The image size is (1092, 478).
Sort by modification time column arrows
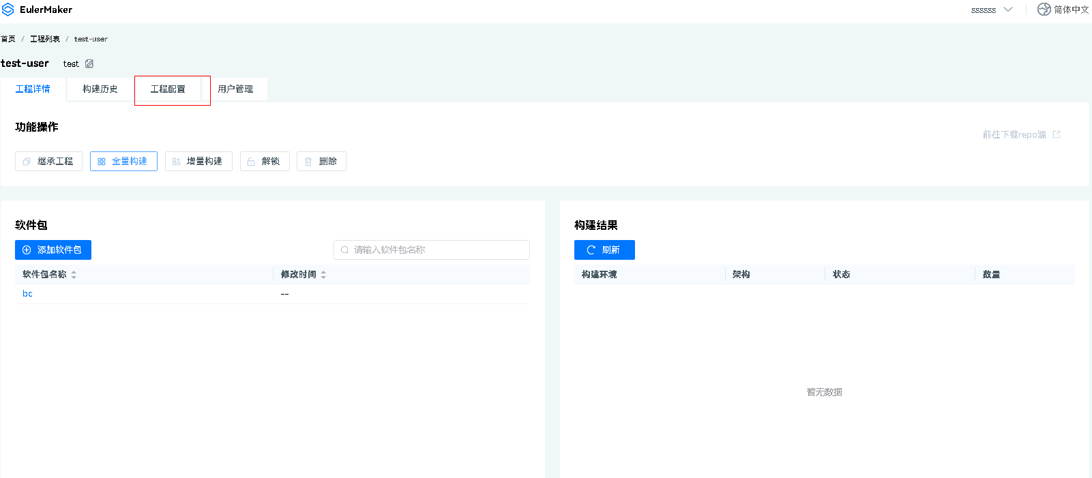(323, 275)
